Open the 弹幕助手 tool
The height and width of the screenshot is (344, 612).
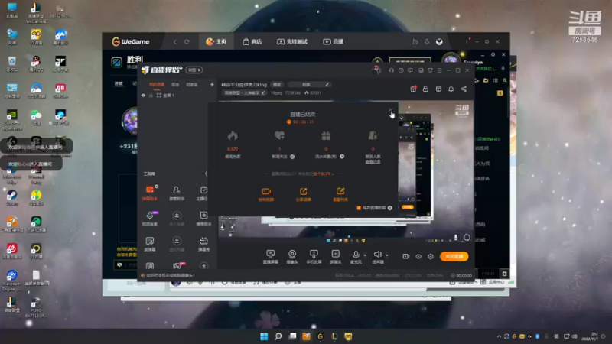point(150,193)
